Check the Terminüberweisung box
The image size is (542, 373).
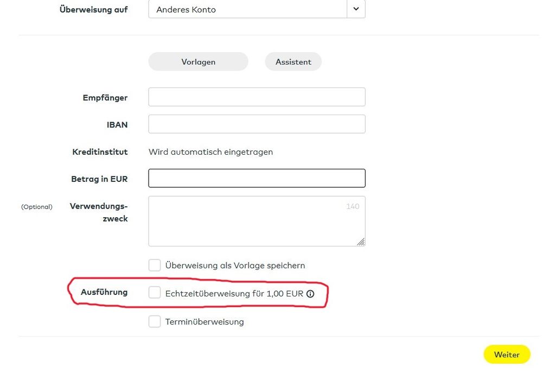click(x=155, y=321)
